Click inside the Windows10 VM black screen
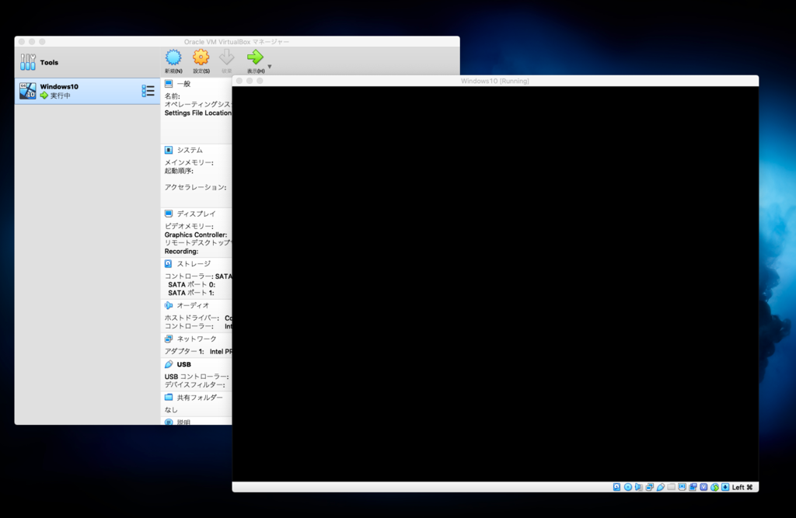Image resolution: width=796 pixels, height=518 pixels. (495, 283)
